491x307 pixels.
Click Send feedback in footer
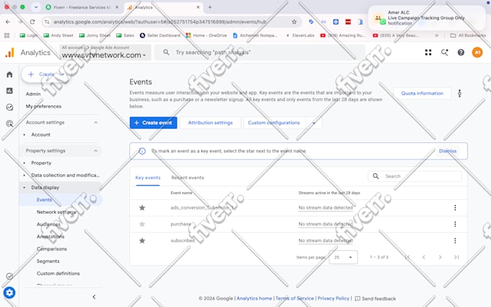(375, 298)
